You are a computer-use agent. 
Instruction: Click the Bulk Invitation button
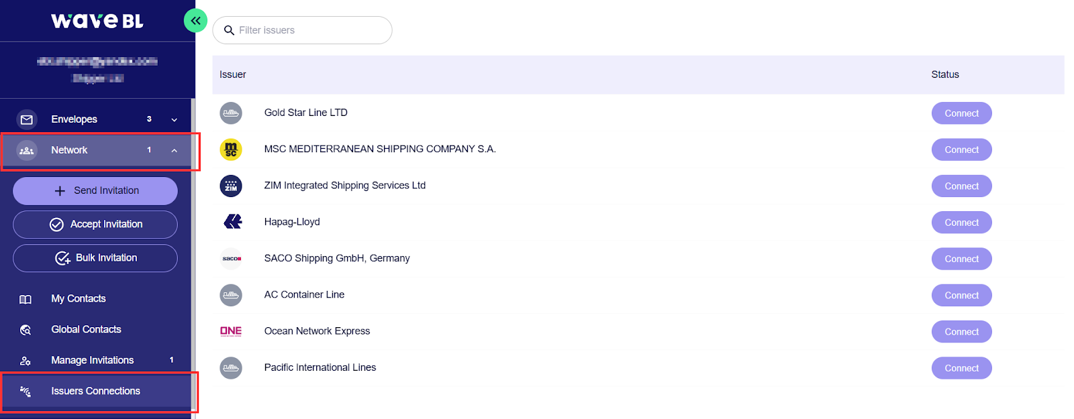point(95,258)
